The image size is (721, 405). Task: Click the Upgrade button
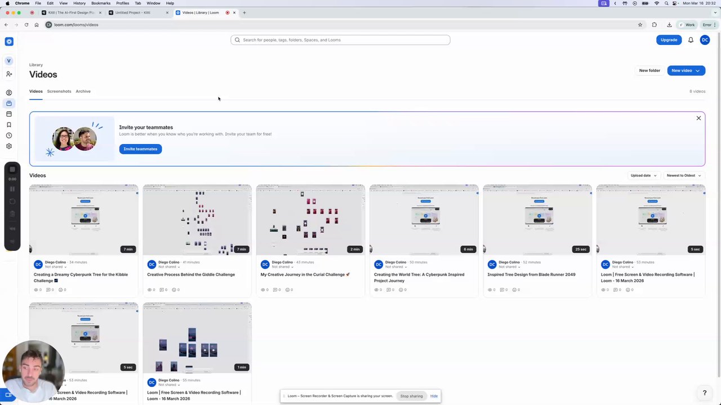pos(669,40)
